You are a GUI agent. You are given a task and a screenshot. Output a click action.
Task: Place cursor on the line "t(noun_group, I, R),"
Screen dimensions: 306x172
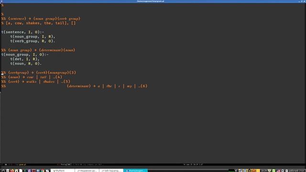click(33, 36)
